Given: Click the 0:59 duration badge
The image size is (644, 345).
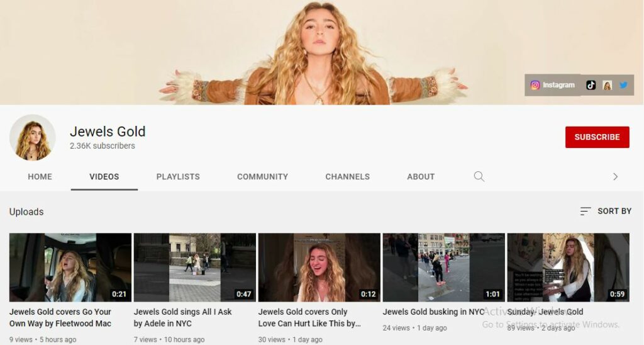Looking at the screenshot, I should (x=617, y=294).
